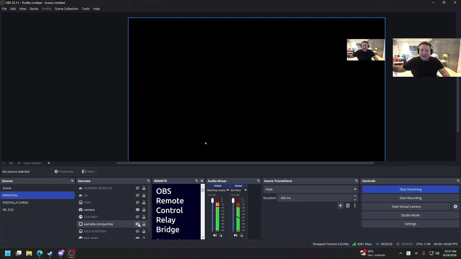Open the Desktop Audio options dropdown
This screenshot has width=461, height=259.
pos(228,190)
